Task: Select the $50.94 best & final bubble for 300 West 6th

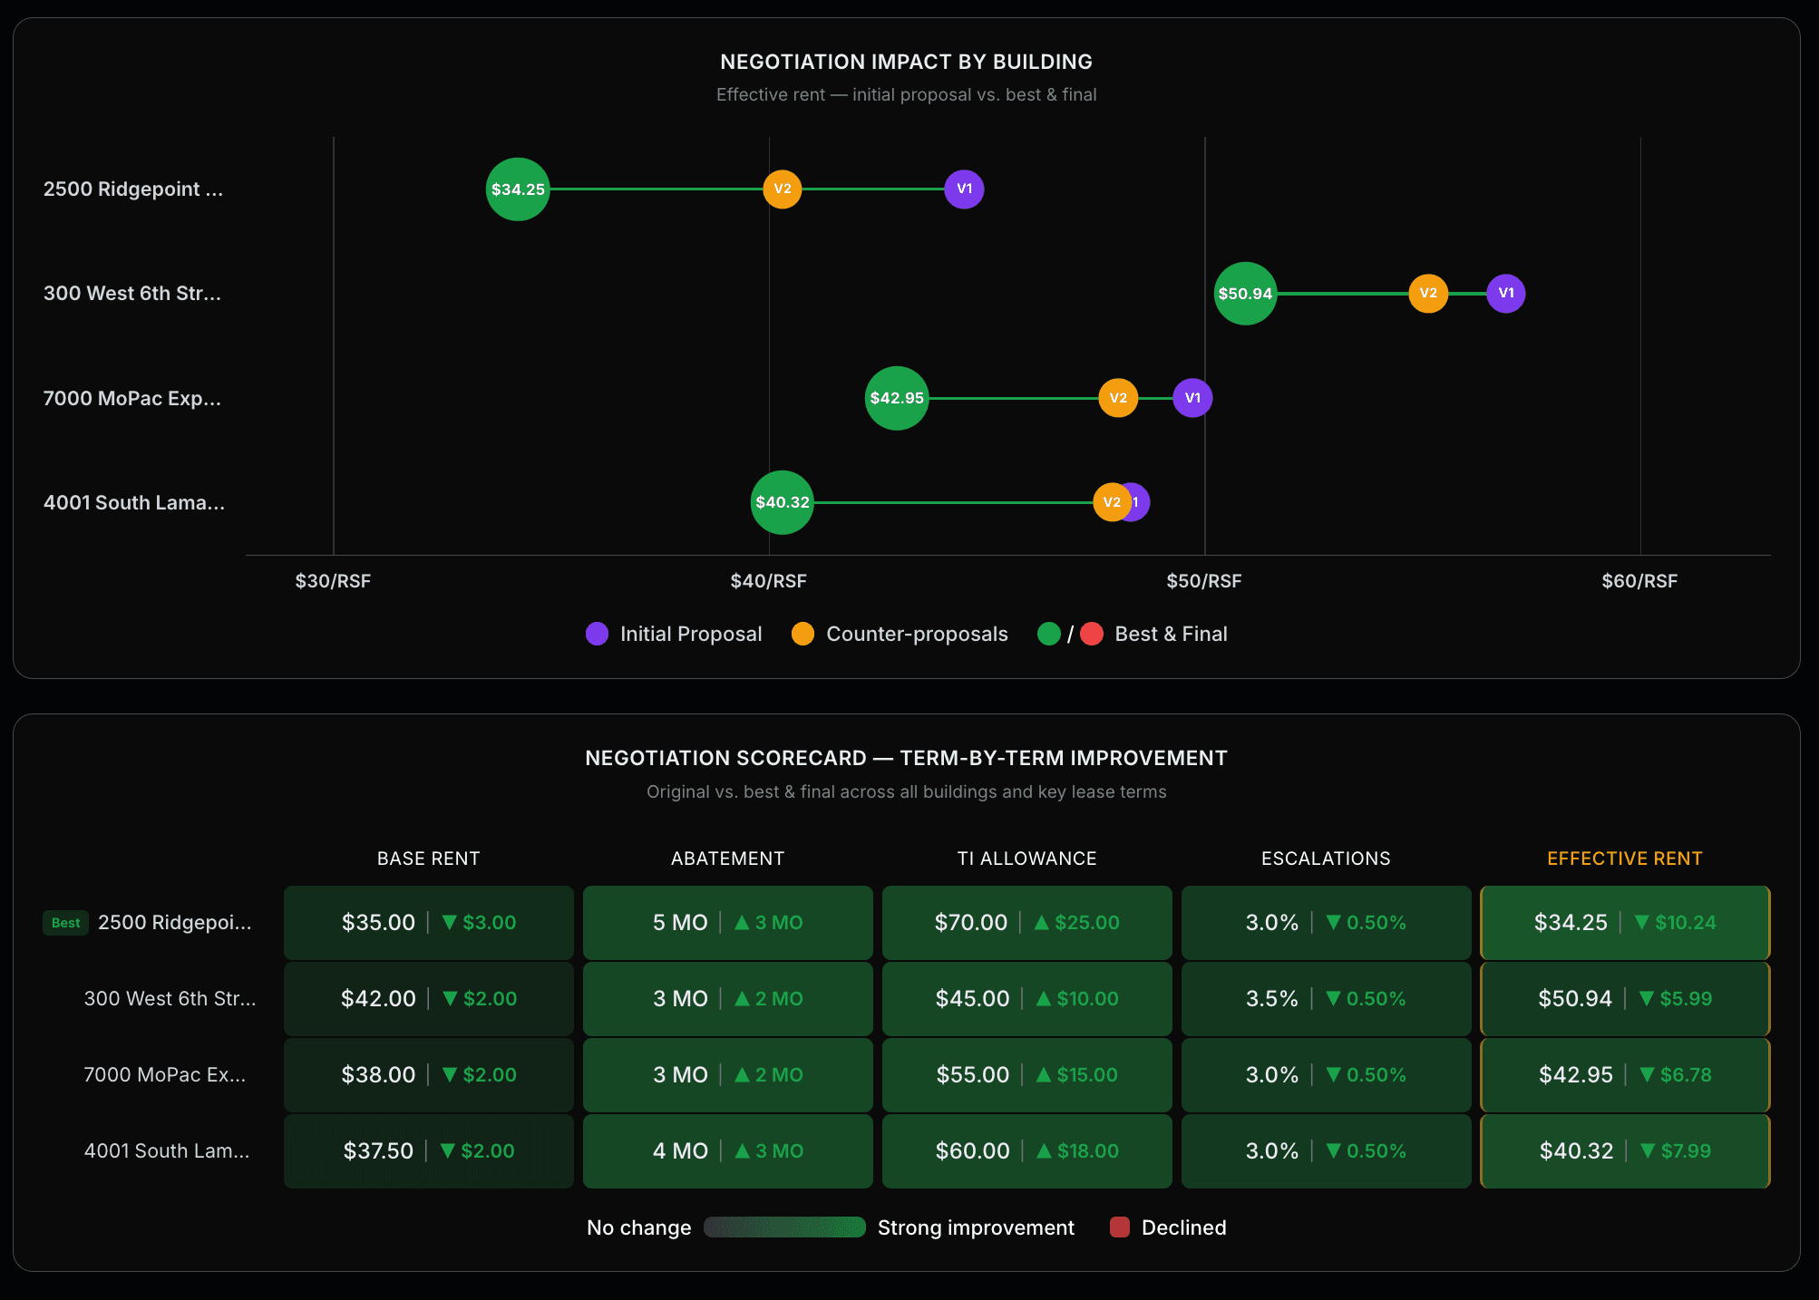Action: 1245,294
